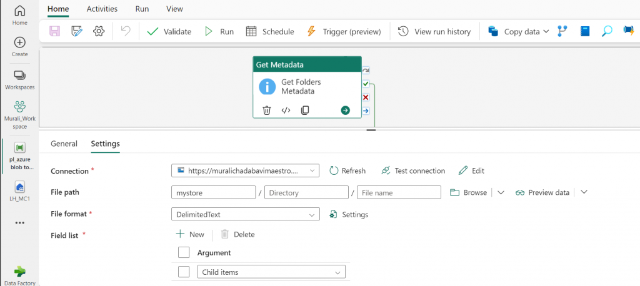Tick the Child items row checkbox
640x286 pixels.
184,272
